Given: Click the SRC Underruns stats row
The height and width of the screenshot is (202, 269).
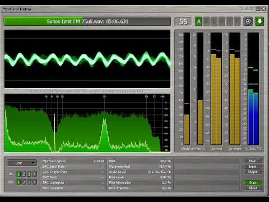Looking at the screenshot, I should pyautogui.click(x=73, y=182).
